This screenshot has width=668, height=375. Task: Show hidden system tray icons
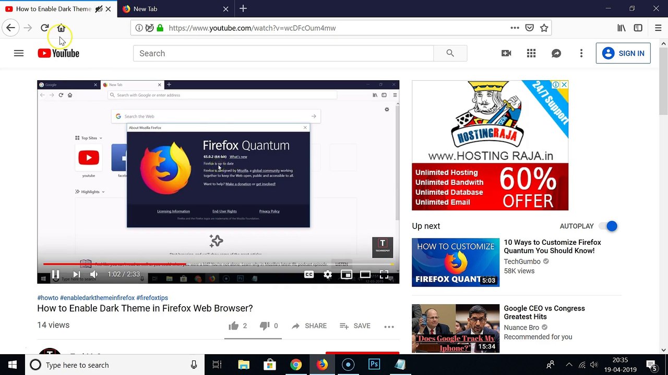pos(569,365)
